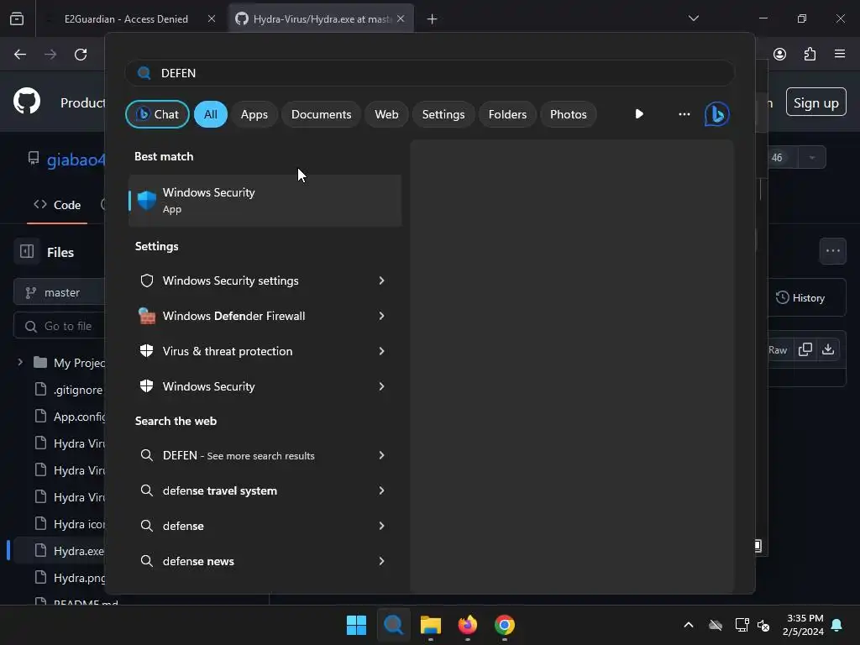
Task: Select the Settings filter
Action: (443, 114)
